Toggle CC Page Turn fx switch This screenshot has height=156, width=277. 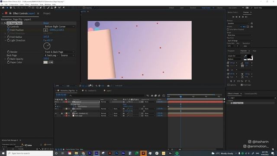click(x=5, y=23)
